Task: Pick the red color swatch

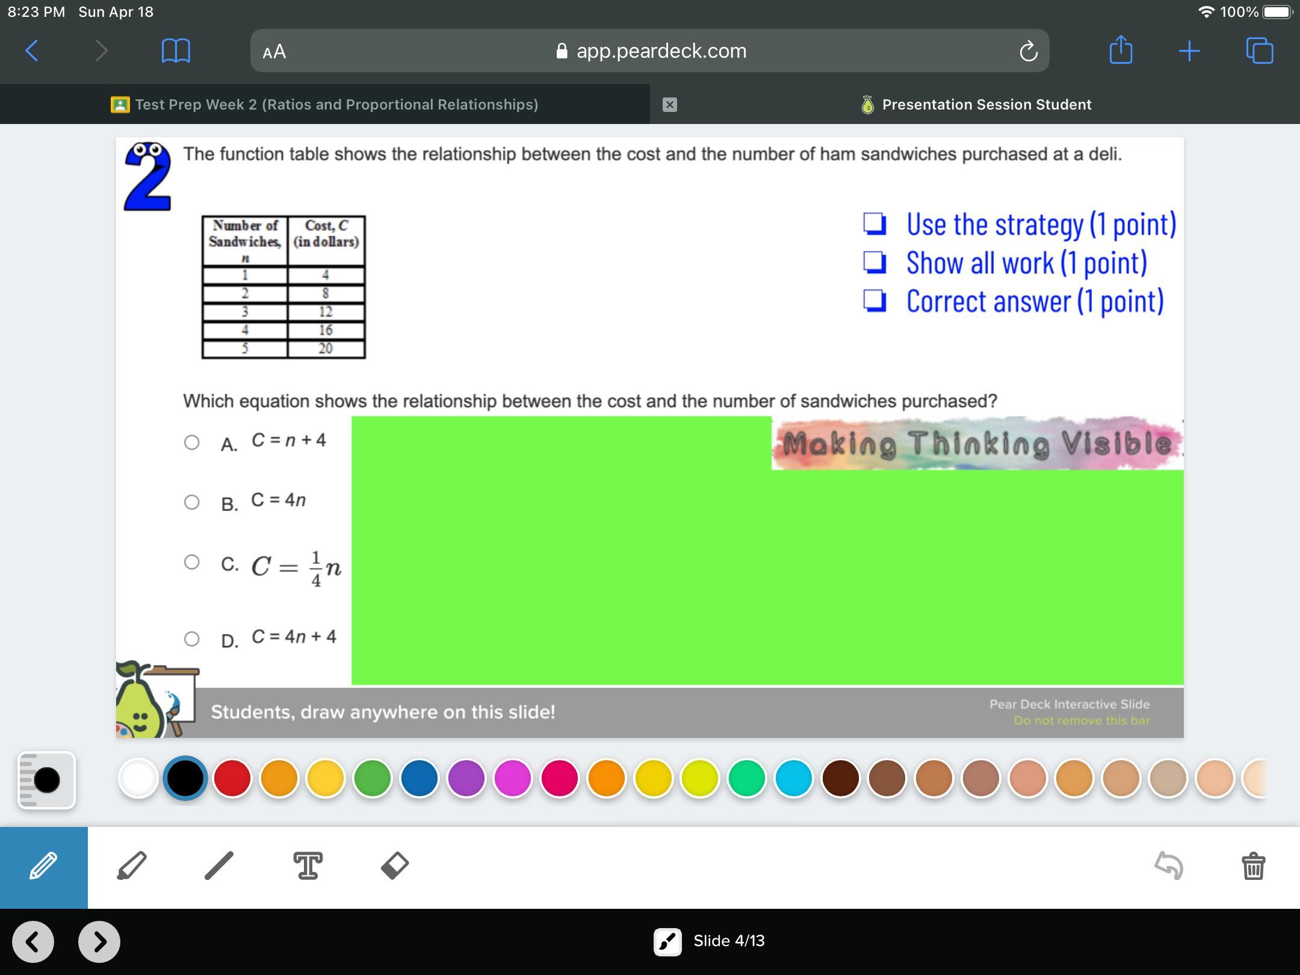Action: pos(232,778)
